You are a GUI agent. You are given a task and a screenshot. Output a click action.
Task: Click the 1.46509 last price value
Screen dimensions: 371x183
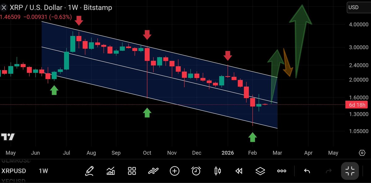pyautogui.click(x=10, y=17)
